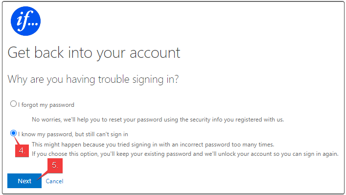The height and width of the screenshot is (195, 346).
Task: Click 'I know my password, but still can't sign in' label
Action: click(73, 134)
